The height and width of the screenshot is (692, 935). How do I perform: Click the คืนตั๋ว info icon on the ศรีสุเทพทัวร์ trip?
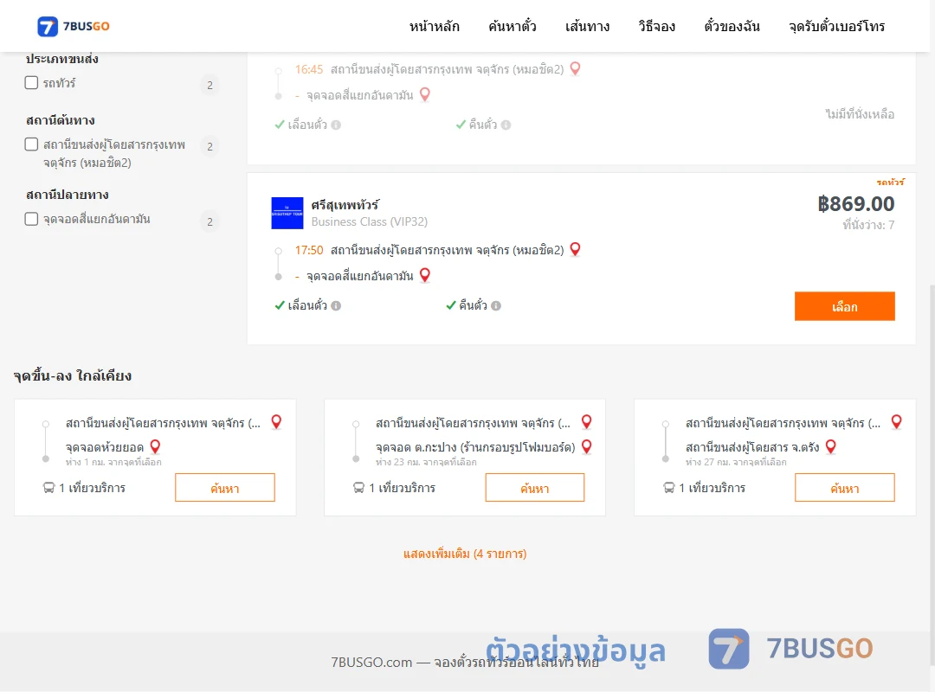(496, 305)
